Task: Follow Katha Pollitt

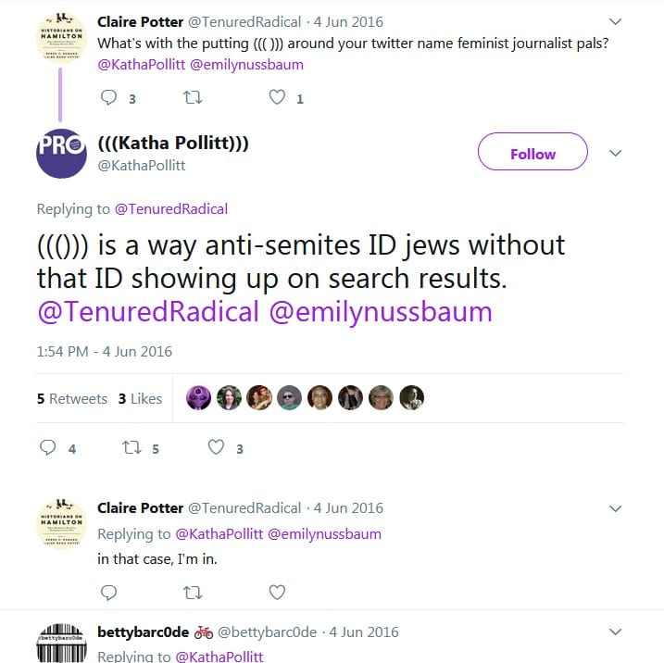Action: click(532, 153)
